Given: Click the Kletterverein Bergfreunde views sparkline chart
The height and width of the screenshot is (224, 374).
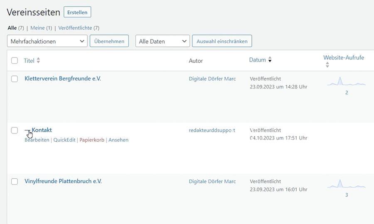Looking at the screenshot, I should [x=346, y=82].
